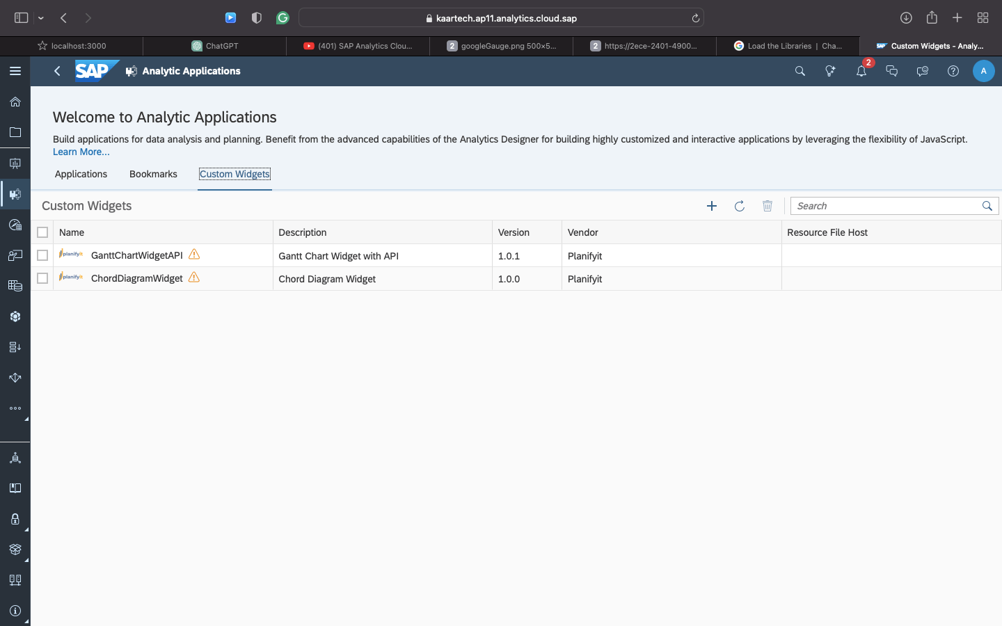Open notifications via the bell icon
Screen dimensions: 1002x626
coord(861,71)
